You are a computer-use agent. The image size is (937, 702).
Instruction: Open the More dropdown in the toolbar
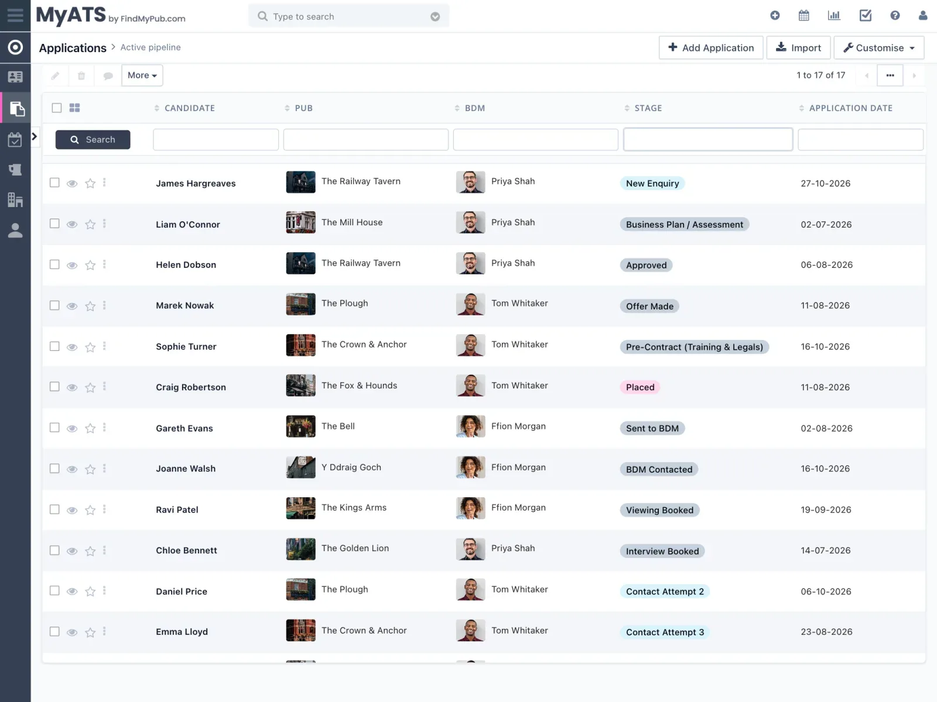[x=142, y=75]
